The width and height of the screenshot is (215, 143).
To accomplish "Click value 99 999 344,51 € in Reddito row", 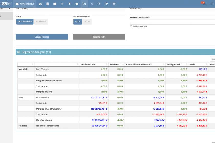I will point(99,126).
